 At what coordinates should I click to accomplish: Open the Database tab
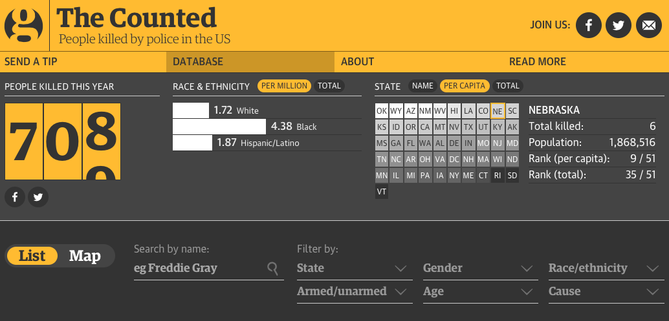[x=250, y=62]
